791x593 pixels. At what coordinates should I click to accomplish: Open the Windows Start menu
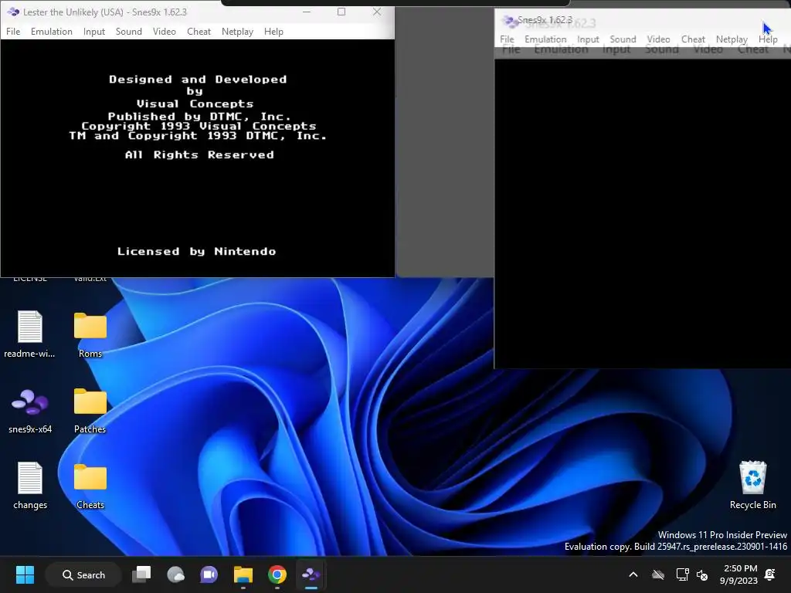coord(25,574)
